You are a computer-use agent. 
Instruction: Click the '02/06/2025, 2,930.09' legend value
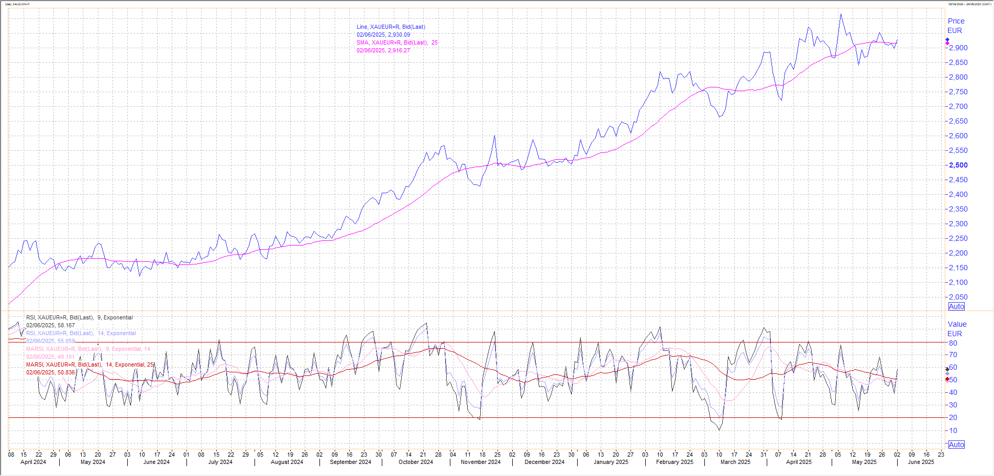pos(383,35)
